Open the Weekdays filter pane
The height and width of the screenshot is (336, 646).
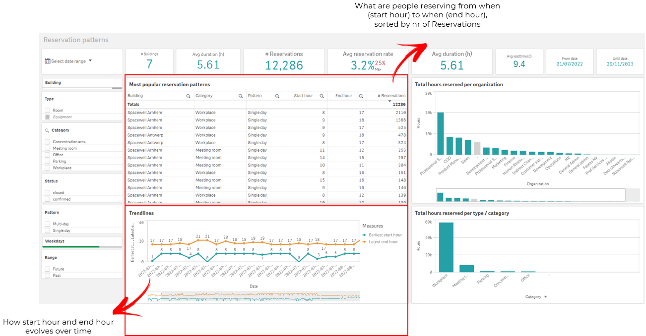pyautogui.click(x=82, y=241)
